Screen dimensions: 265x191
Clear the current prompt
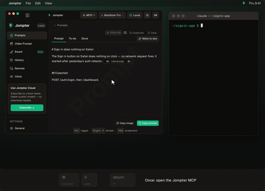(152, 33)
